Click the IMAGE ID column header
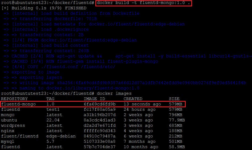The image size is (252, 150). coord(94,99)
